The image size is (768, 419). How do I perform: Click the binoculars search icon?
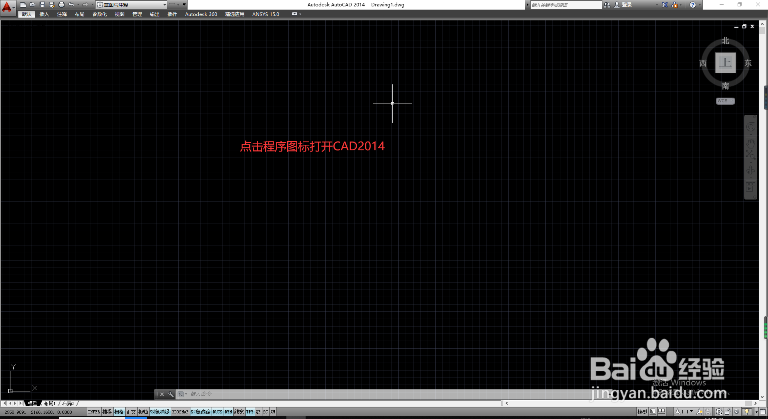click(607, 5)
